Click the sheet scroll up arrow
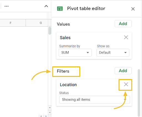This screenshot has width=142, height=117. pyautogui.click(x=50, y=108)
